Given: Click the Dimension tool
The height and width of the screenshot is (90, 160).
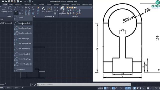Looking at the screenshot, I should click(49, 9).
